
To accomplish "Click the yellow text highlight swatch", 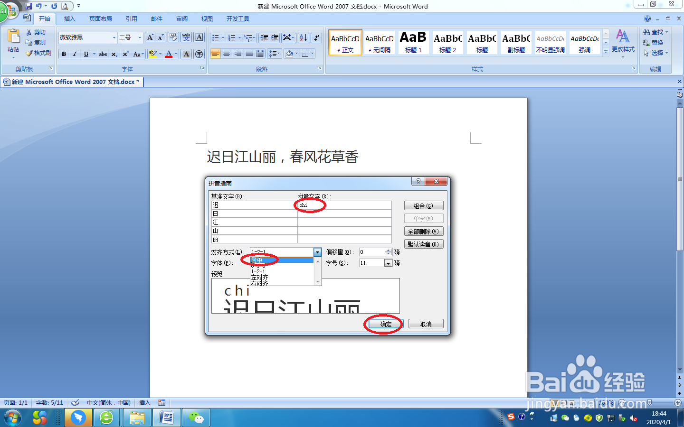I will [152, 54].
